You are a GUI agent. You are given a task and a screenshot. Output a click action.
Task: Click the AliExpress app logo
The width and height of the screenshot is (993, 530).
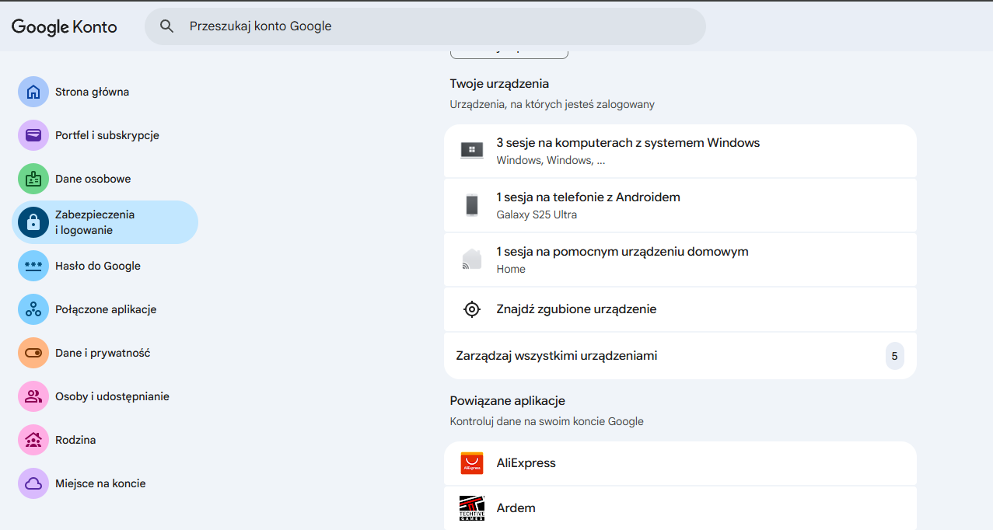click(x=472, y=464)
